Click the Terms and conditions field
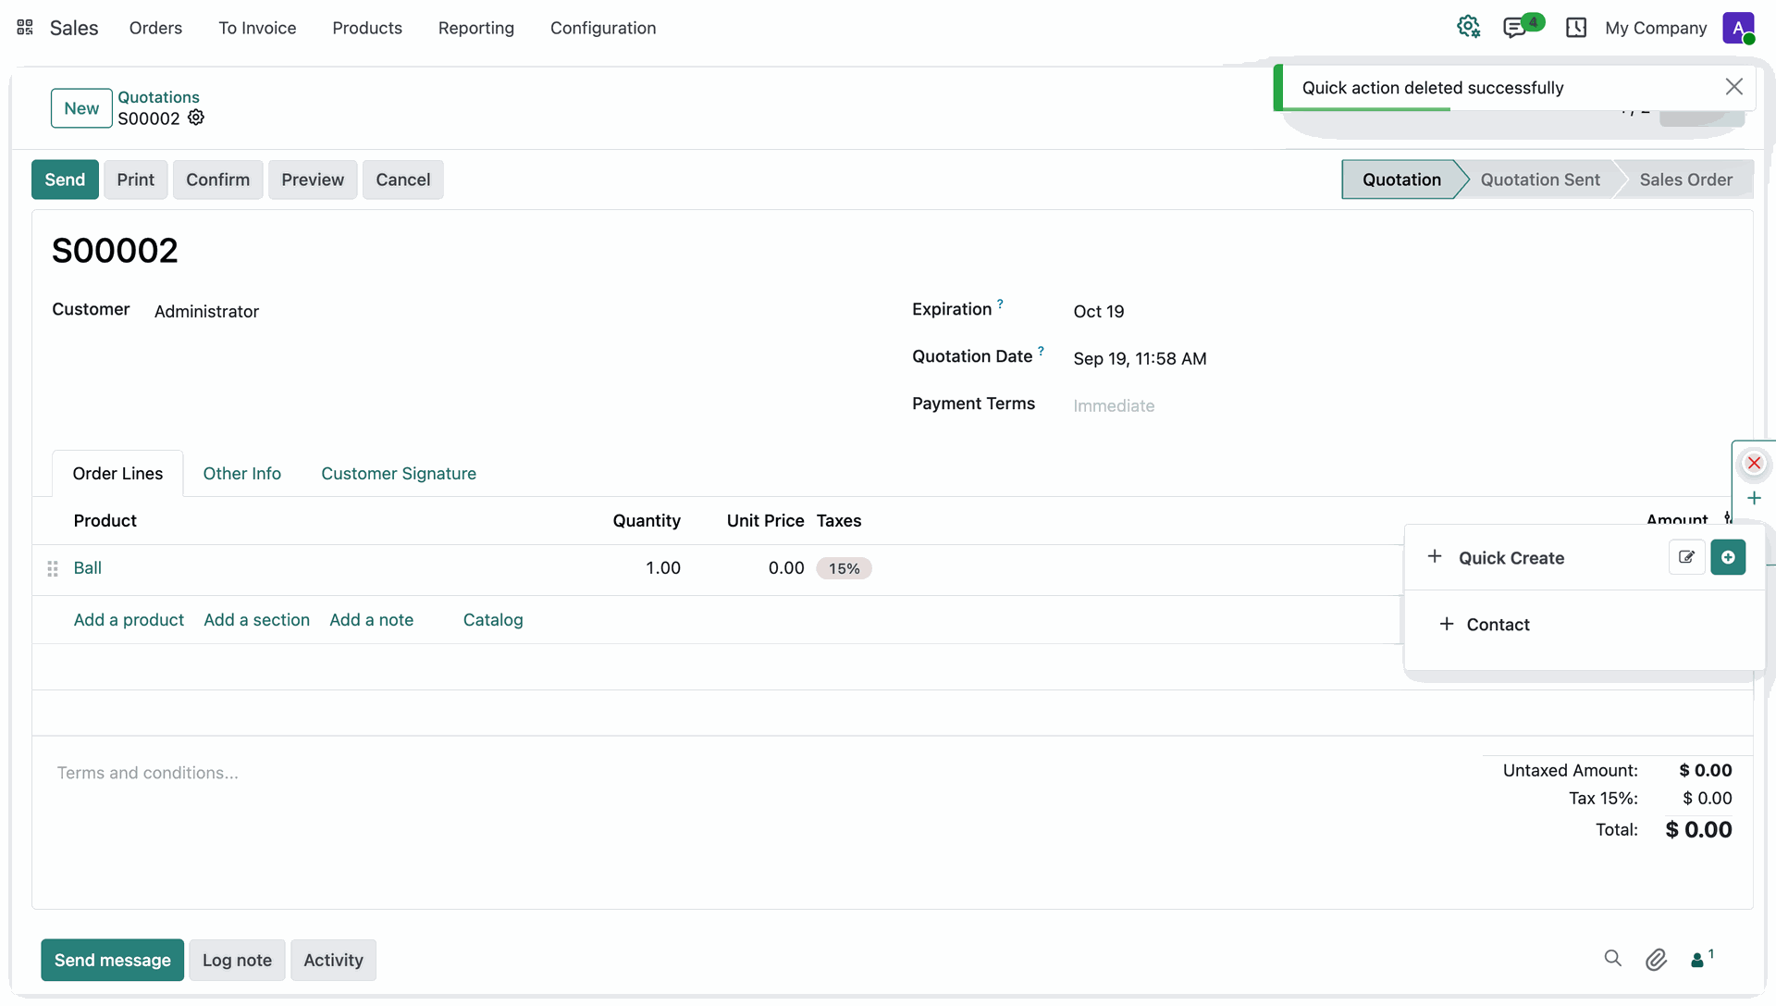The height and width of the screenshot is (1006, 1776). (148, 773)
